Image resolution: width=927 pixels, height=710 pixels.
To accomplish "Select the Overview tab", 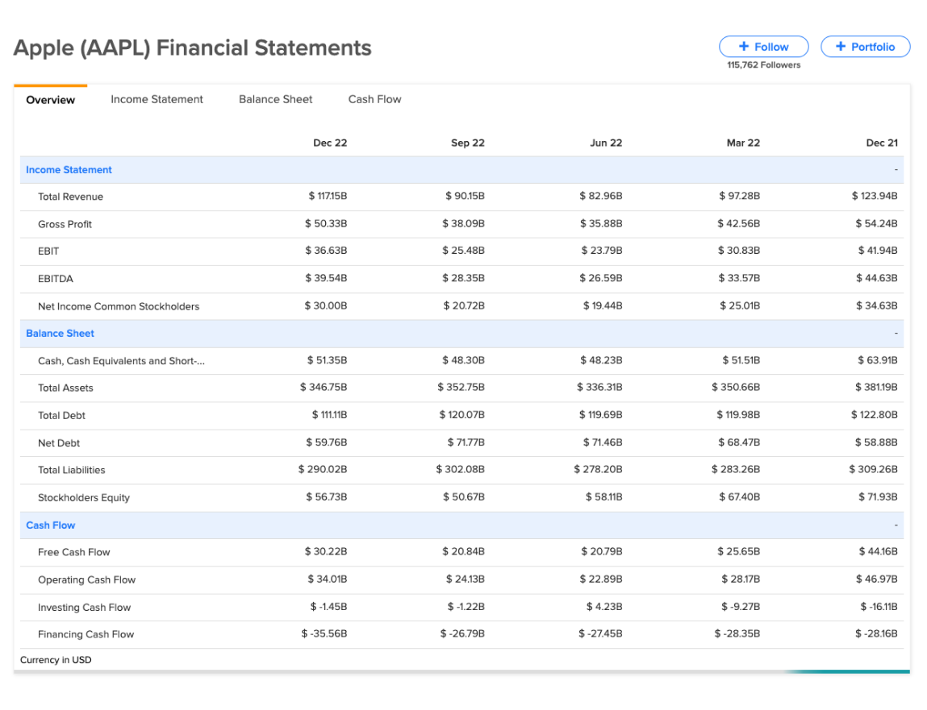I will (50, 100).
